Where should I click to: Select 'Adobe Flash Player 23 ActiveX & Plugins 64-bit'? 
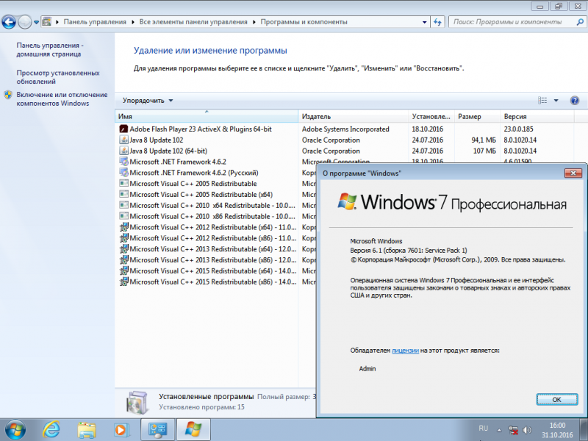point(201,129)
